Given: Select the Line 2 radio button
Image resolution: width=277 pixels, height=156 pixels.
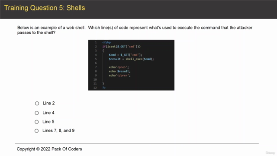Looking at the screenshot, I should click(37, 103).
